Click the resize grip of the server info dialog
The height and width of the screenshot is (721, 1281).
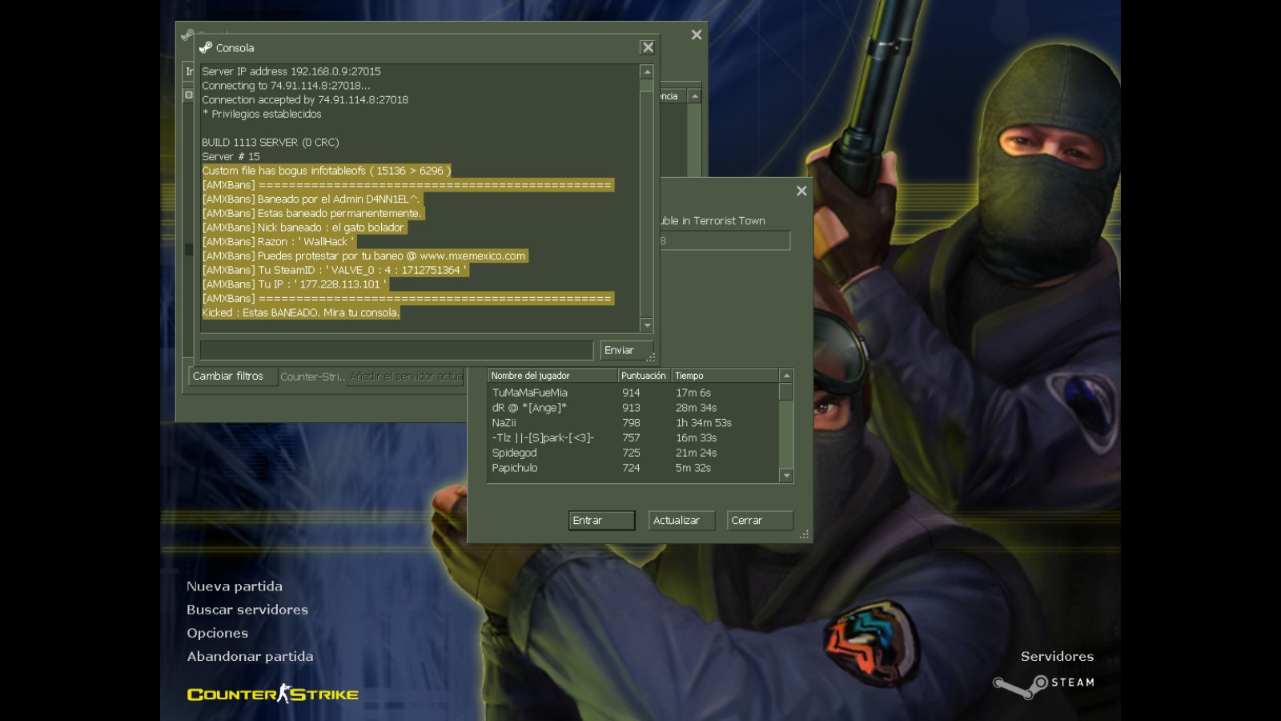(804, 534)
